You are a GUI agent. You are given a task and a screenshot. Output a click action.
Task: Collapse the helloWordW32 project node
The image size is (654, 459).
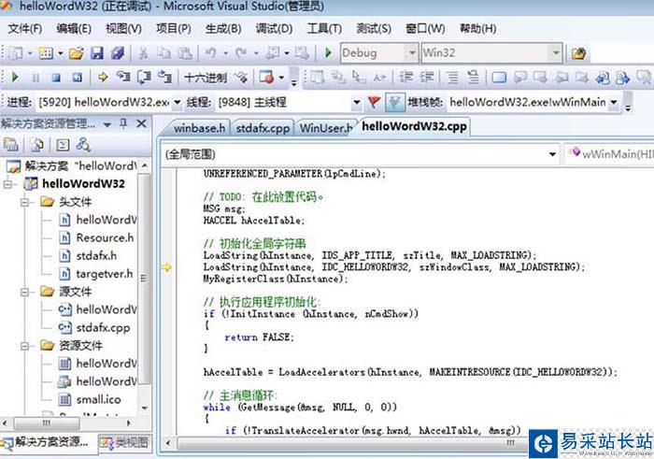(x=7, y=183)
